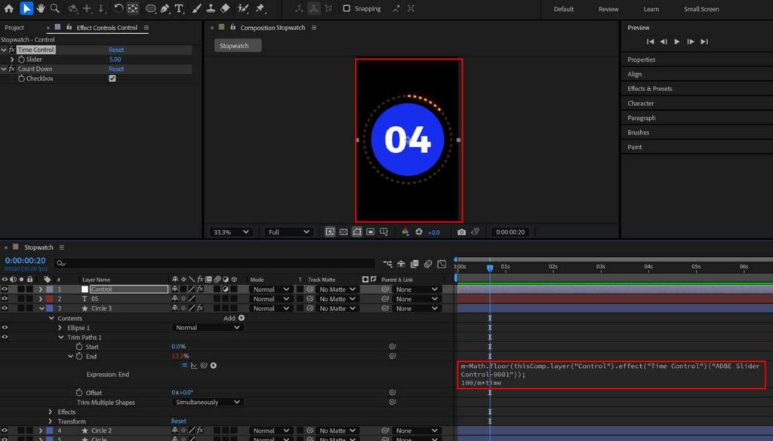The image size is (773, 441).
Task: Click the Motion Blur enable icon in timeline
Action: [x=428, y=264]
